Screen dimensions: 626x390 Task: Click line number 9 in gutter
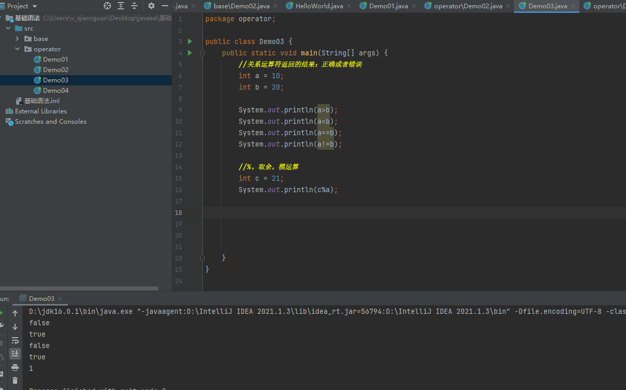pyautogui.click(x=179, y=110)
